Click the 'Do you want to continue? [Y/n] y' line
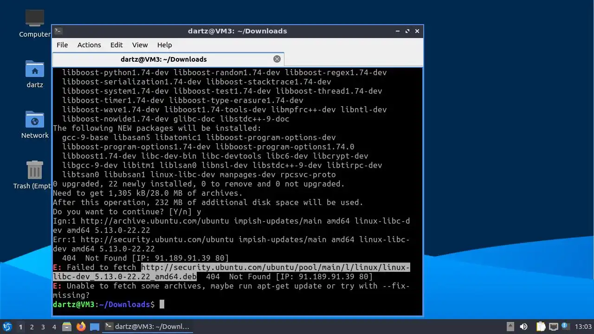 pyautogui.click(x=127, y=212)
